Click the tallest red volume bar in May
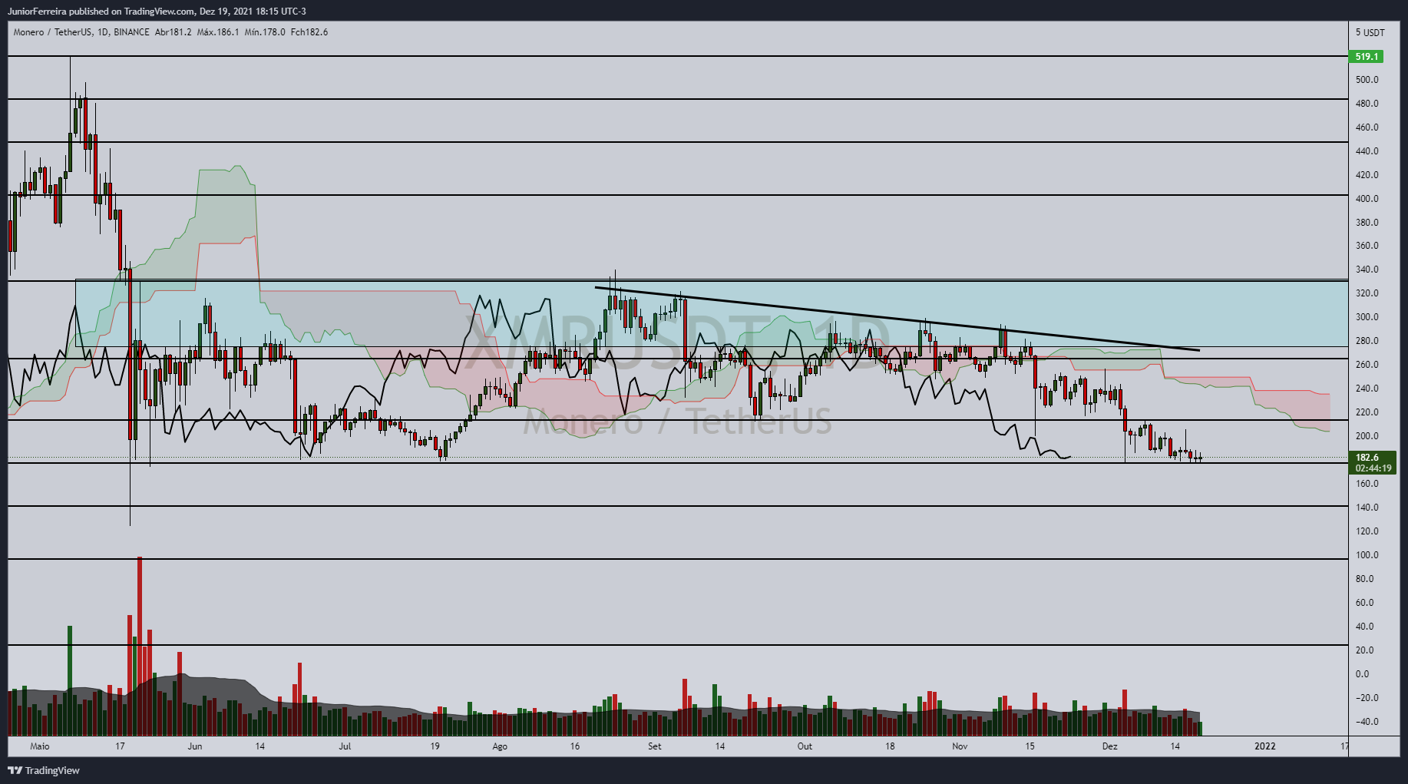The image size is (1408, 784). point(140,647)
